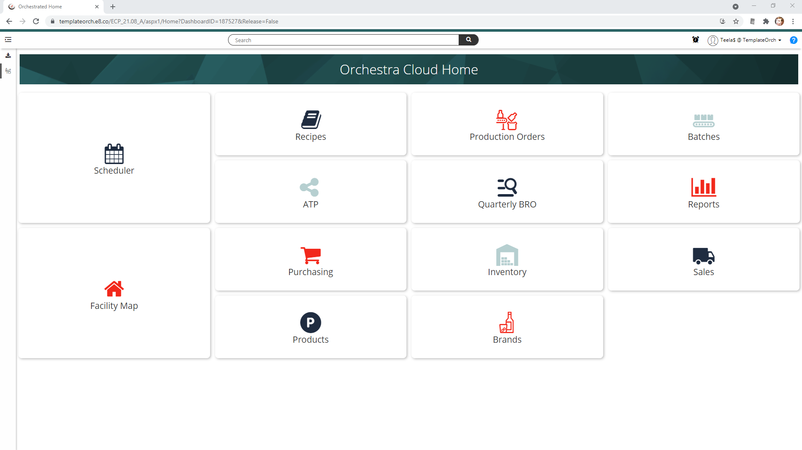Viewport: 802px width, 450px height.
Task: Open the hamburger navigation menu
Action: 8,39
